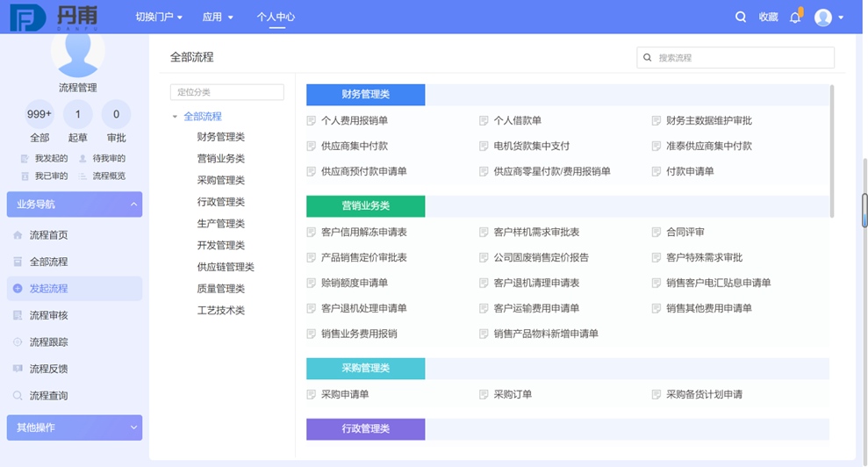Click the 搜索流程 search input field
Screen dimensions: 868x467
coord(742,58)
